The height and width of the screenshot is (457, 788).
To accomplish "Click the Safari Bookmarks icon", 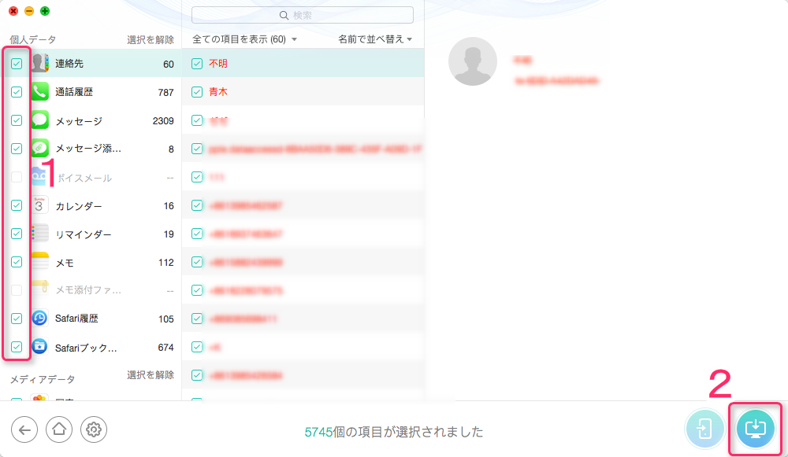I will [x=39, y=347].
